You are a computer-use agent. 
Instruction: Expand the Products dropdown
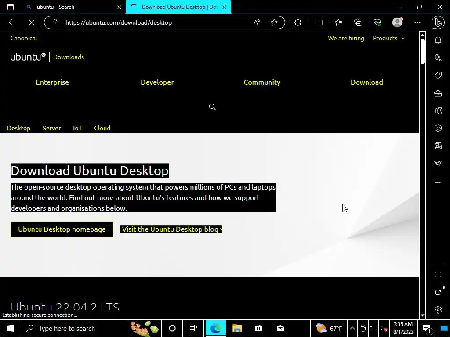(389, 39)
